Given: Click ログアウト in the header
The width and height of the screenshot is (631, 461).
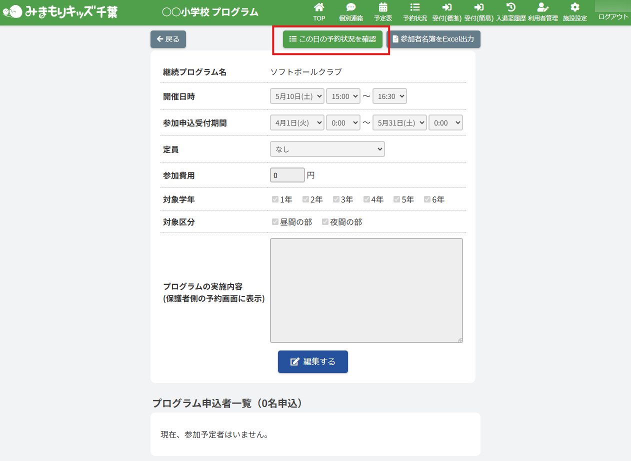Looking at the screenshot, I should point(613,17).
